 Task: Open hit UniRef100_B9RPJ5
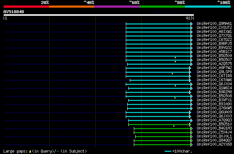point(214,44)
